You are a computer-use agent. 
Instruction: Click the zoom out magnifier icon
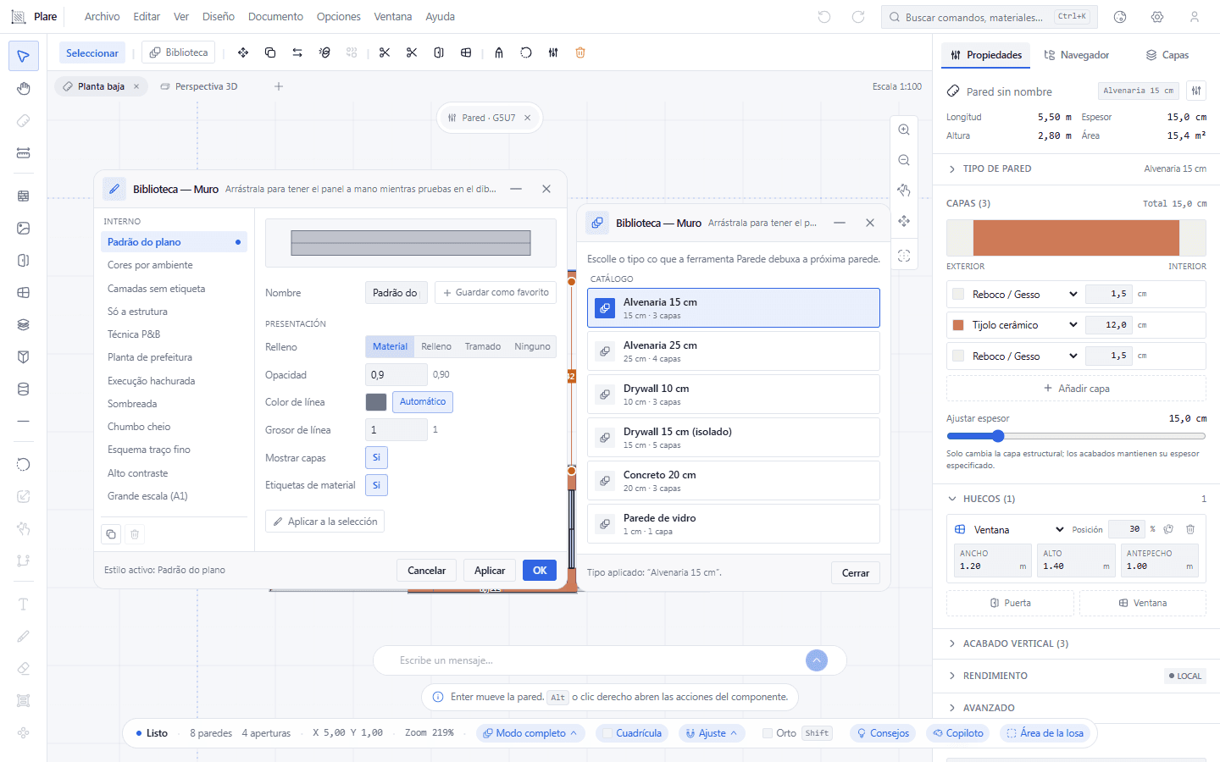[904, 160]
